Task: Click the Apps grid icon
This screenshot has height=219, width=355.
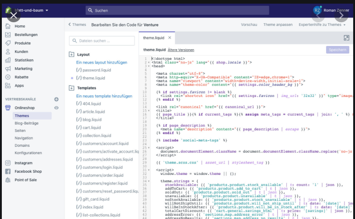Action: 8,86
